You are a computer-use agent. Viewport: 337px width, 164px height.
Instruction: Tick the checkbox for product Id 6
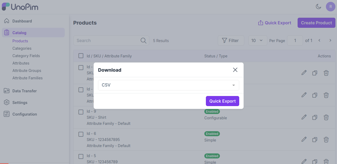pos(81,134)
